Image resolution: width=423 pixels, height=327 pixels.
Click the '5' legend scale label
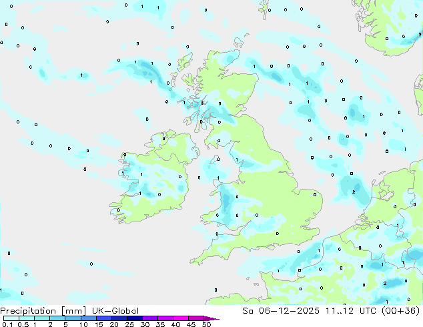65,324
